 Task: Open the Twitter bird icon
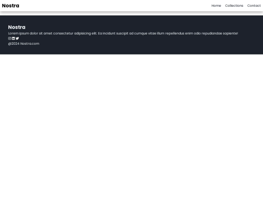tap(17, 38)
